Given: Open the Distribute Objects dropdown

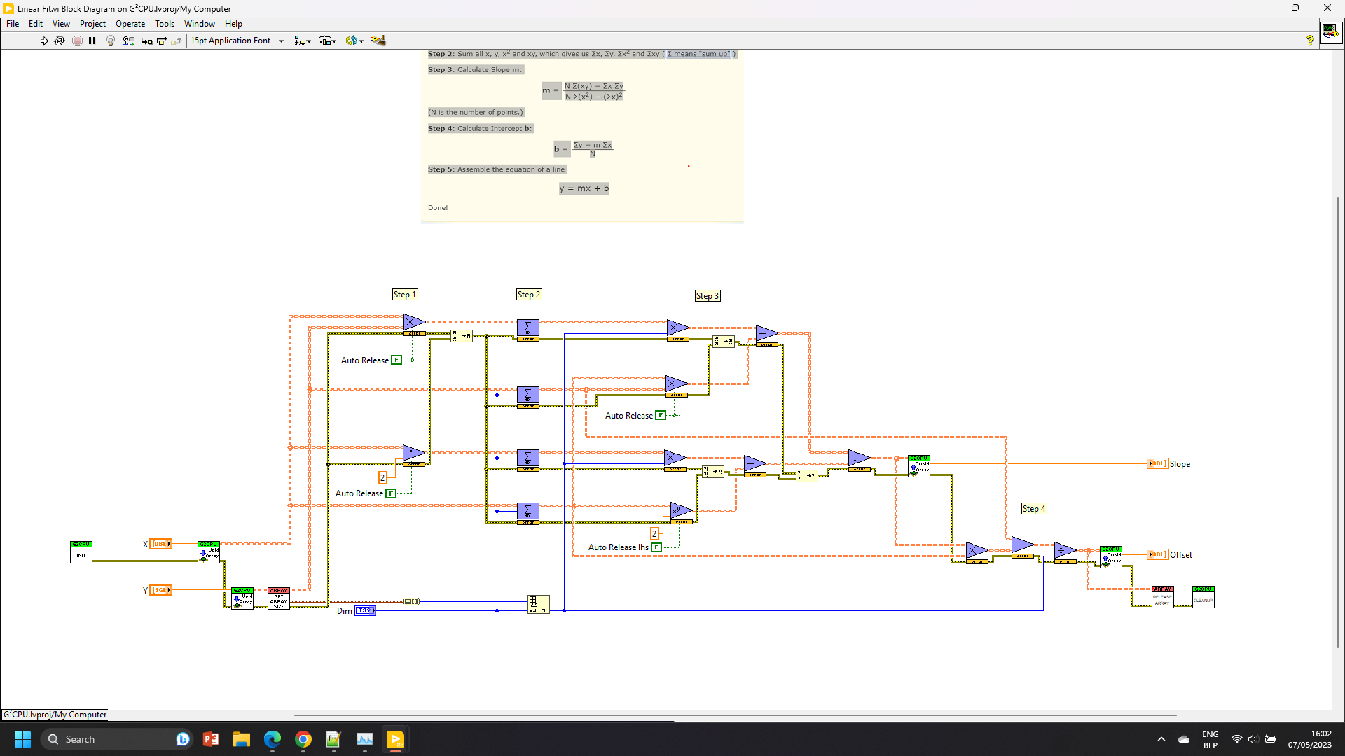Looking at the screenshot, I should pos(328,41).
